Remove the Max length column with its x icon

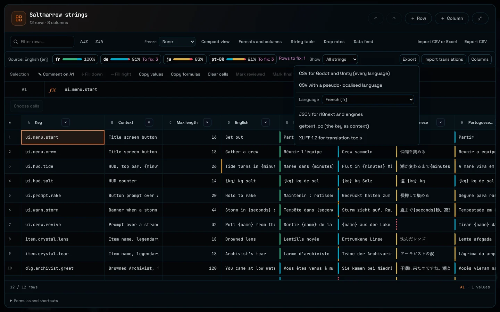(207, 122)
